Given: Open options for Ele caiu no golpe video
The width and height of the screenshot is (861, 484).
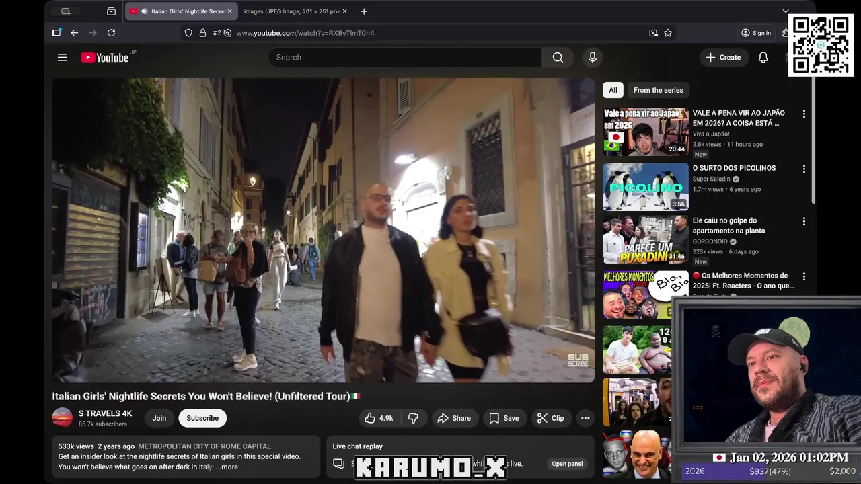Looking at the screenshot, I should (x=804, y=221).
